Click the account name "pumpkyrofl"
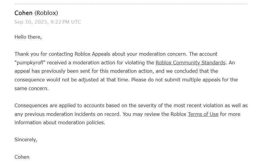 (x=30, y=63)
